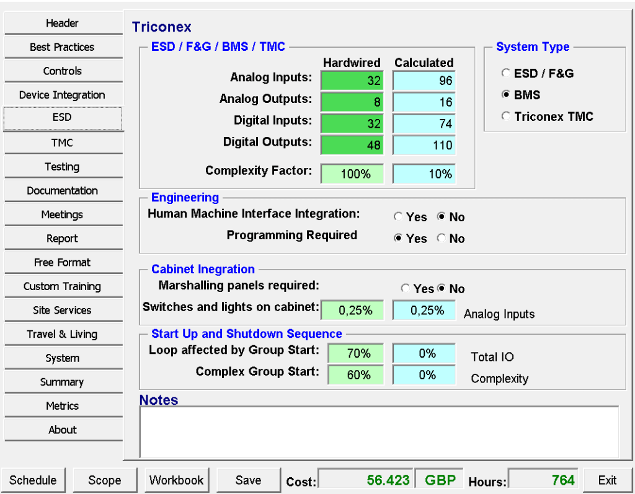Image resolution: width=635 pixels, height=494 pixels.
Task: Enable Marshalling panels required Yes option
Action: click(x=406, y=289)
